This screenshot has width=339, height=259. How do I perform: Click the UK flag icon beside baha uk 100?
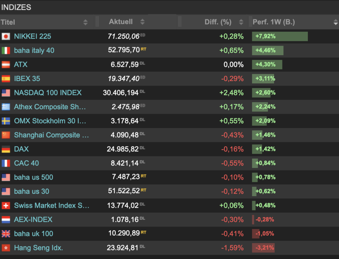point(6,234)
